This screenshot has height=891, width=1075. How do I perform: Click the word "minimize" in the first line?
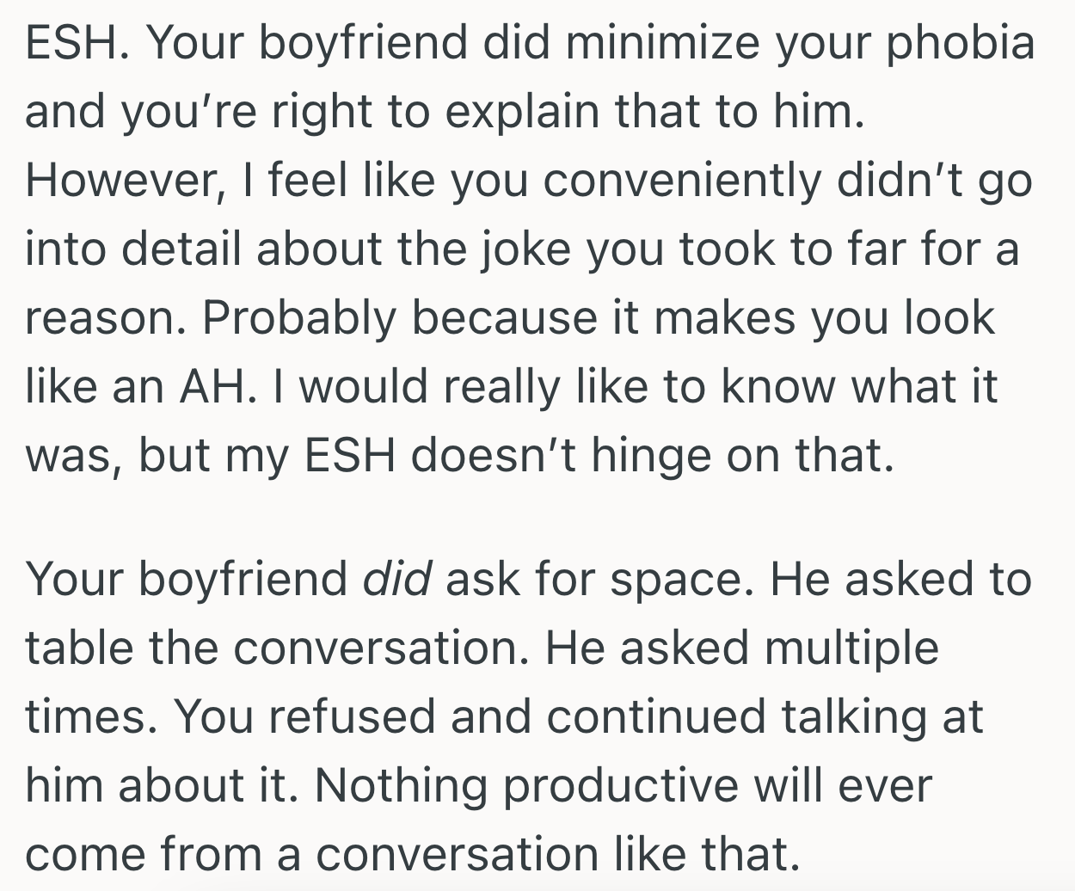point(662,43)
